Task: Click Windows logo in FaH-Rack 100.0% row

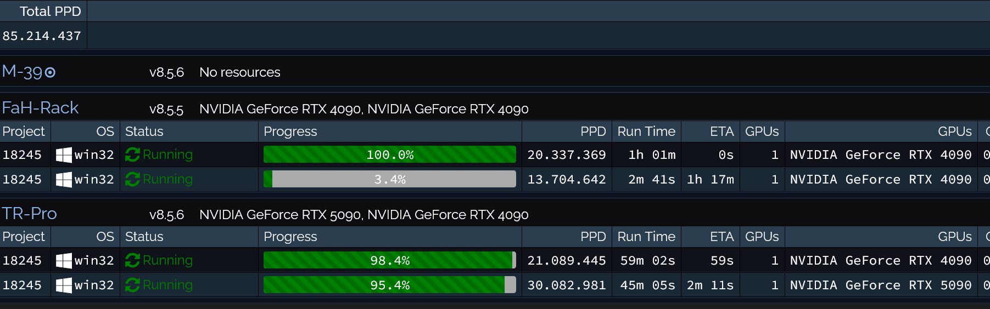Action: (64, 155)
